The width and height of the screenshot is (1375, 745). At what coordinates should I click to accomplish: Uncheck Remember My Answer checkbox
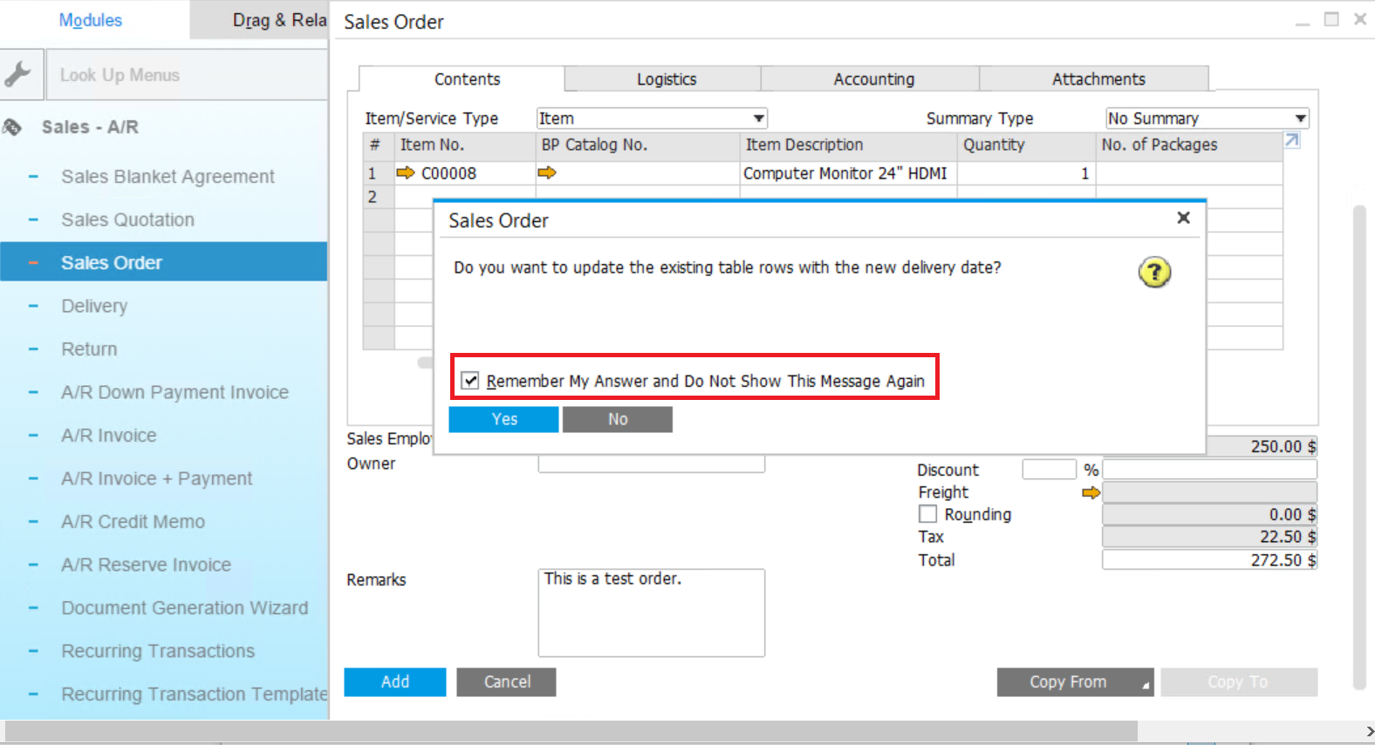(x=470, y=381)
